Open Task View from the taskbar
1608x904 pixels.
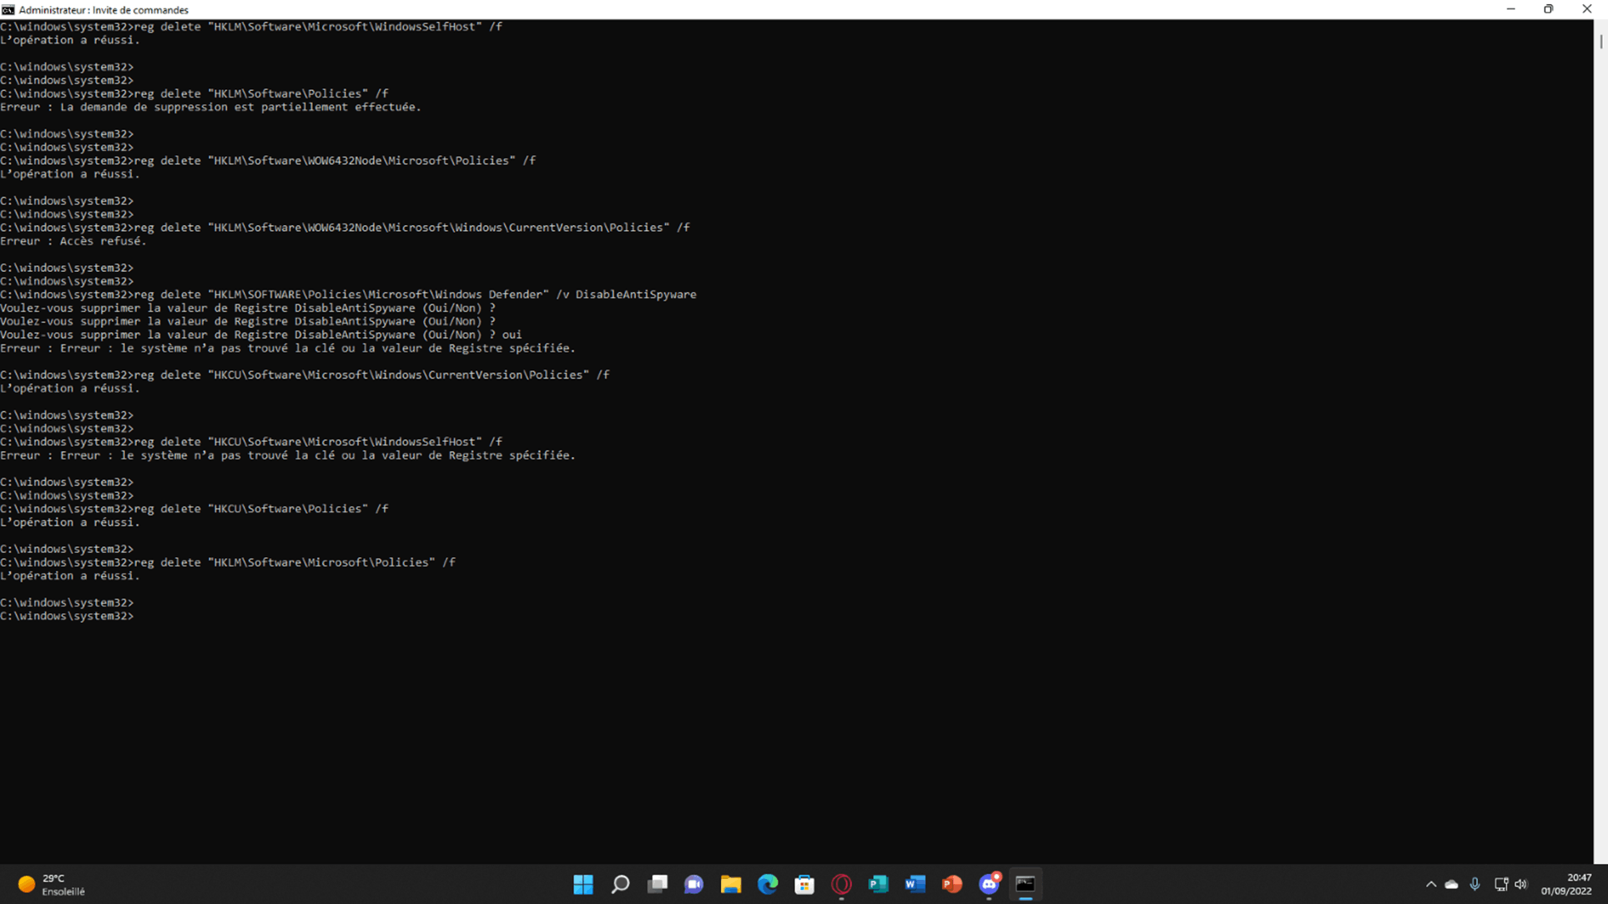[658, 884]
